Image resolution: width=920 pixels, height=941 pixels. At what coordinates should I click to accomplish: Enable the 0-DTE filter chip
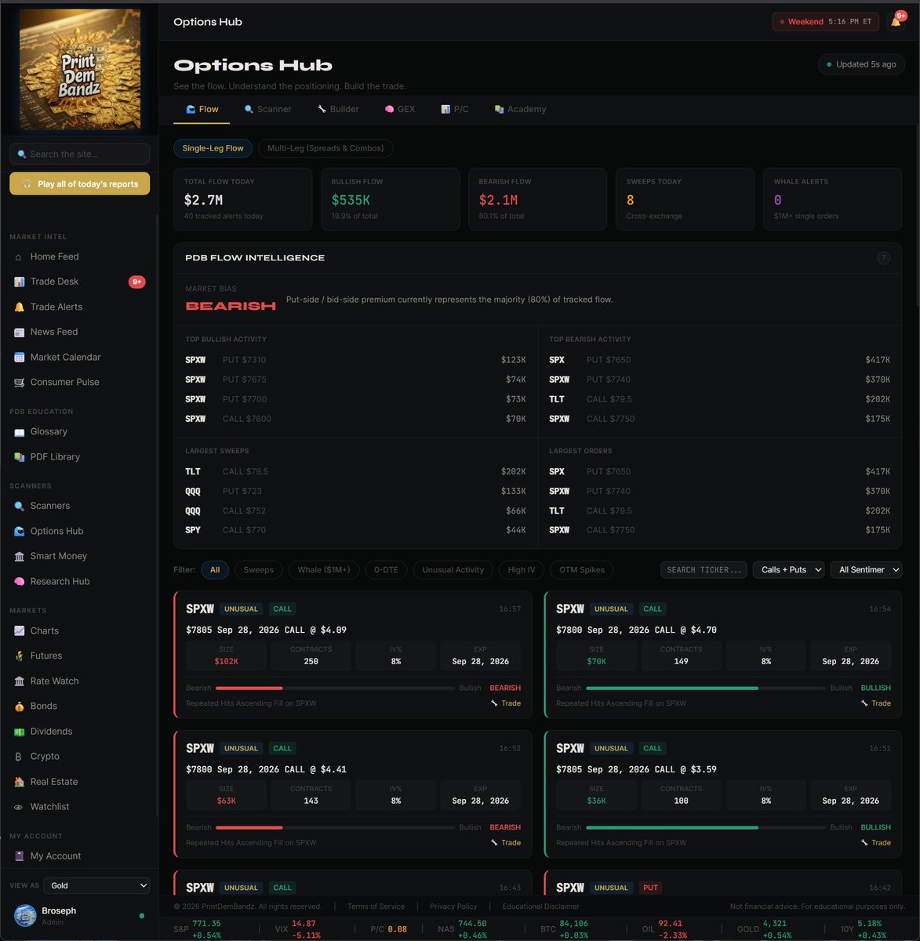tap(386, 570)
